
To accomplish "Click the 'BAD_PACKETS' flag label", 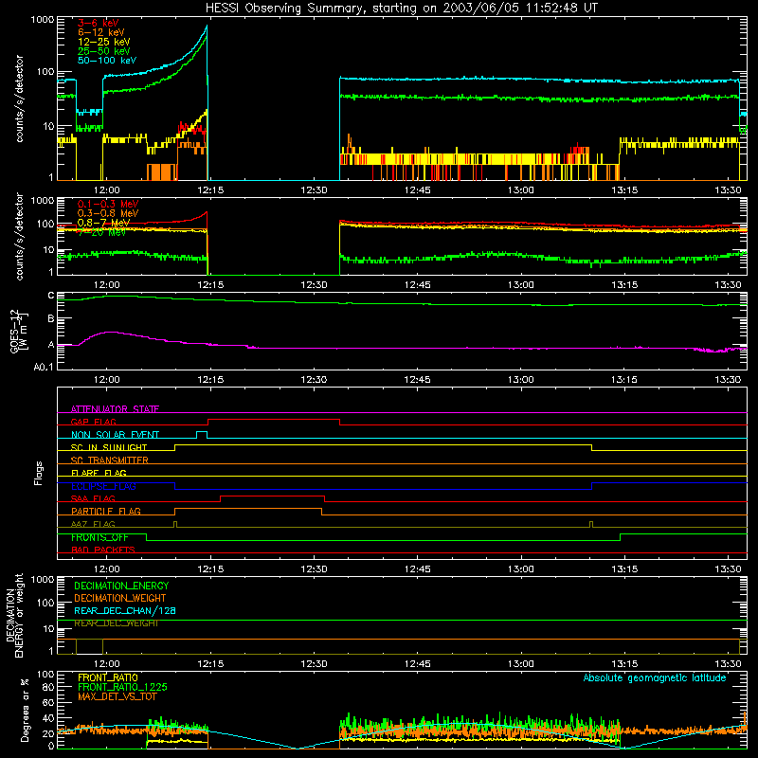I will (x=103, y=550).
